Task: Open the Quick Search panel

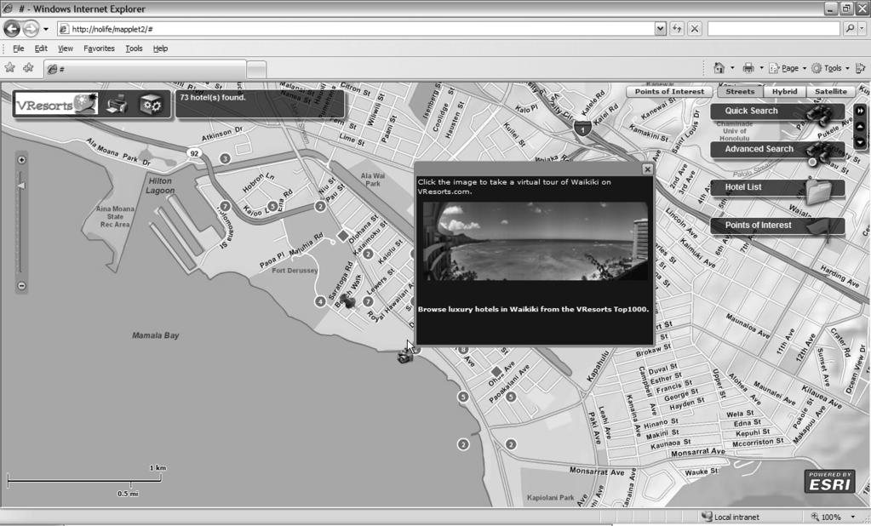Action: click(x=777, y=111)
